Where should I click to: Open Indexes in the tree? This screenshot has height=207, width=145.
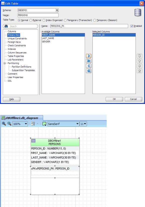pos(12,49)
